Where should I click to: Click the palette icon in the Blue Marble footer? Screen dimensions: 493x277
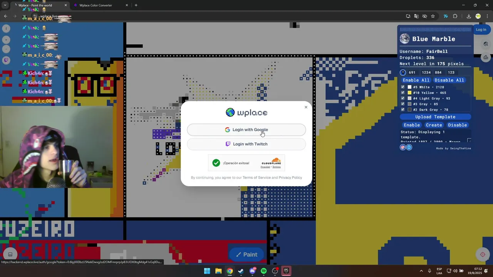403,147
